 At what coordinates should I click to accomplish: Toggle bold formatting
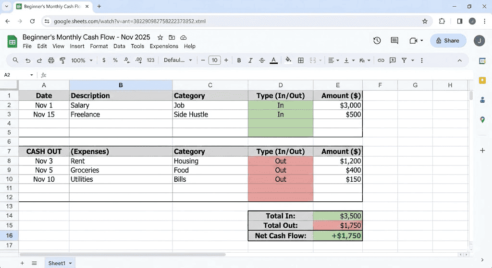[x=239, y=60]
